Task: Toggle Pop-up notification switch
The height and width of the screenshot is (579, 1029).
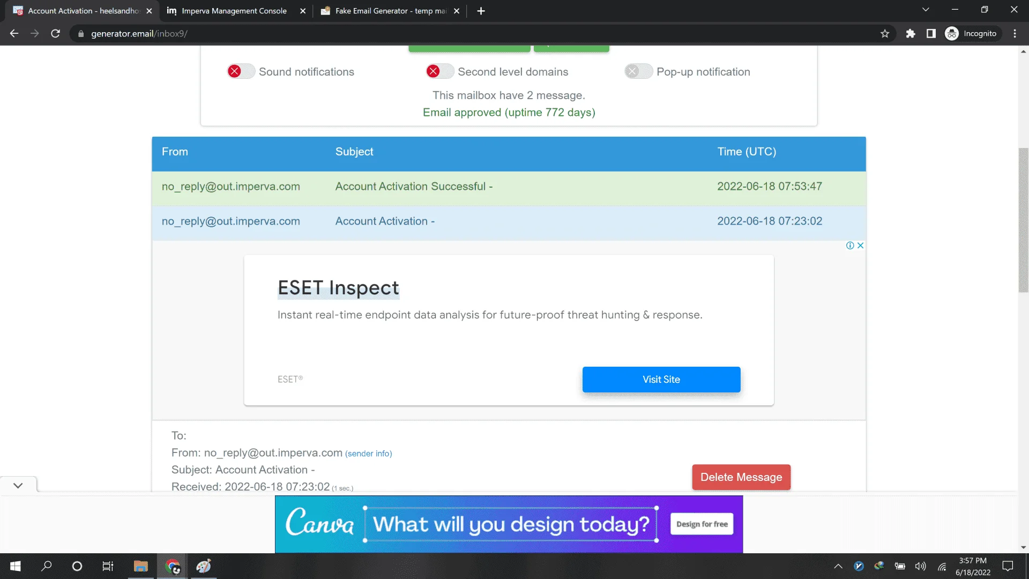Action: click(x=638, y=71)
